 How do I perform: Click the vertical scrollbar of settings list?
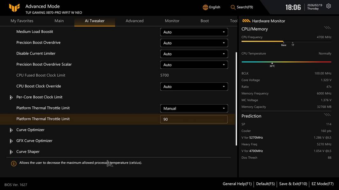[236, 98]
